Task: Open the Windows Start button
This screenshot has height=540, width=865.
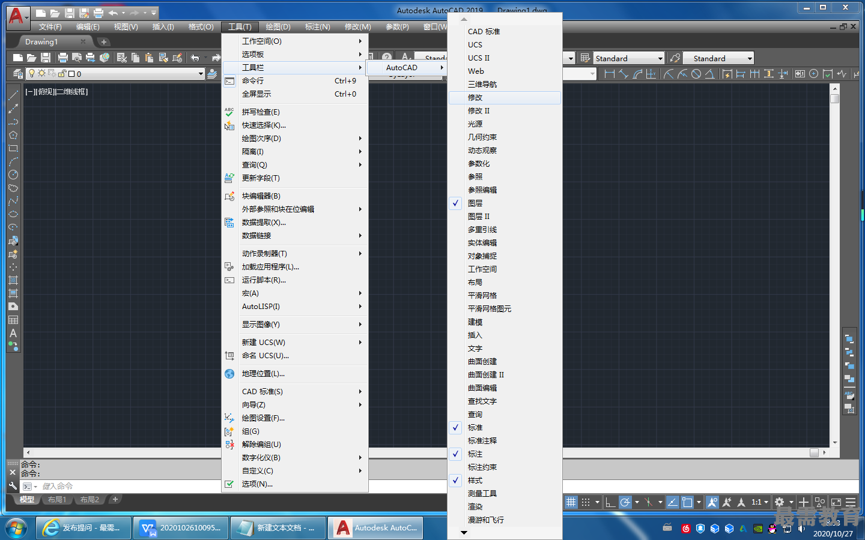Action: point(16,528)
